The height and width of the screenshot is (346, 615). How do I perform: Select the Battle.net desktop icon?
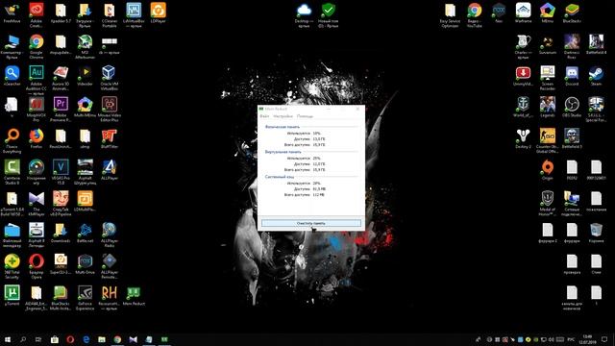(85, 233)
